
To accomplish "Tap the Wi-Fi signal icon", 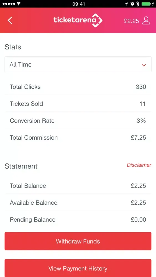I will point(18,4).
